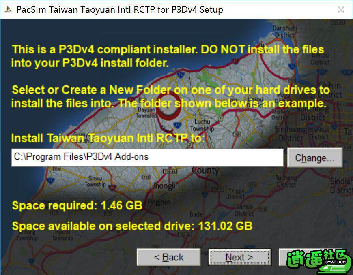Close the PacSim setup window
353x275 pixels.
click(x=341, y=9)
